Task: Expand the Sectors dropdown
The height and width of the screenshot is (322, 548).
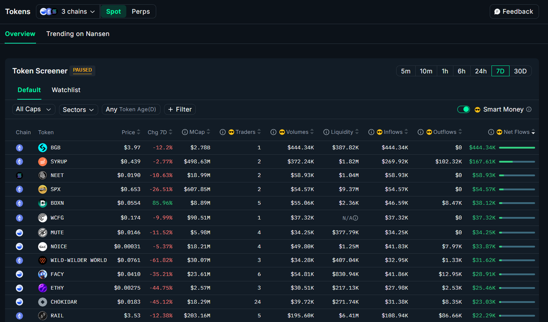Action: coord(79,110)
